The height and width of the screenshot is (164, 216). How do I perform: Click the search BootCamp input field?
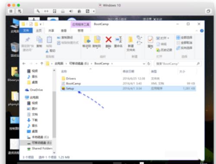178,63
